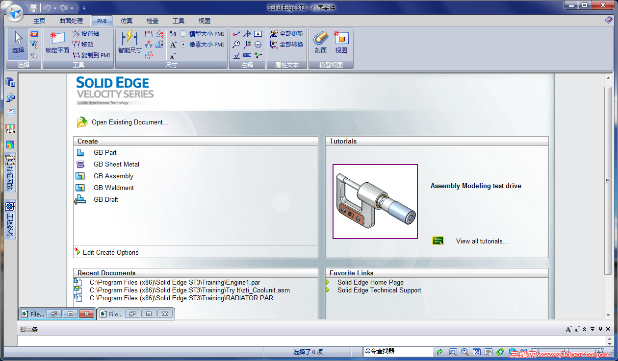618x361 pixels.
Task: Click the 剖面 (Section) tool
Action: 321,43
